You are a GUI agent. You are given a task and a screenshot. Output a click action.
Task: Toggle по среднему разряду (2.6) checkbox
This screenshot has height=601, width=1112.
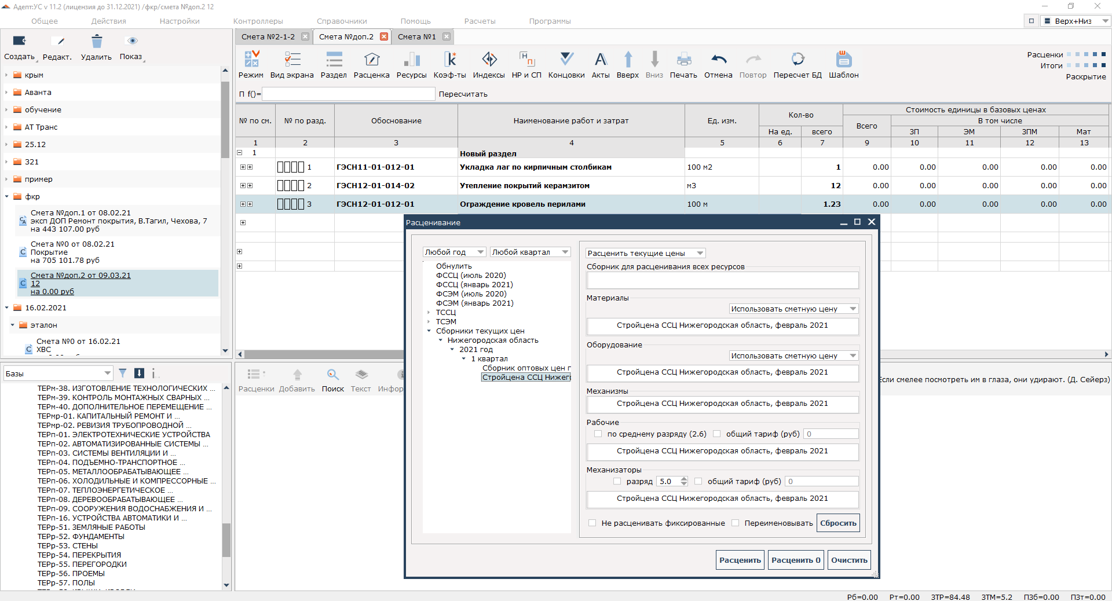click(598, 434)
